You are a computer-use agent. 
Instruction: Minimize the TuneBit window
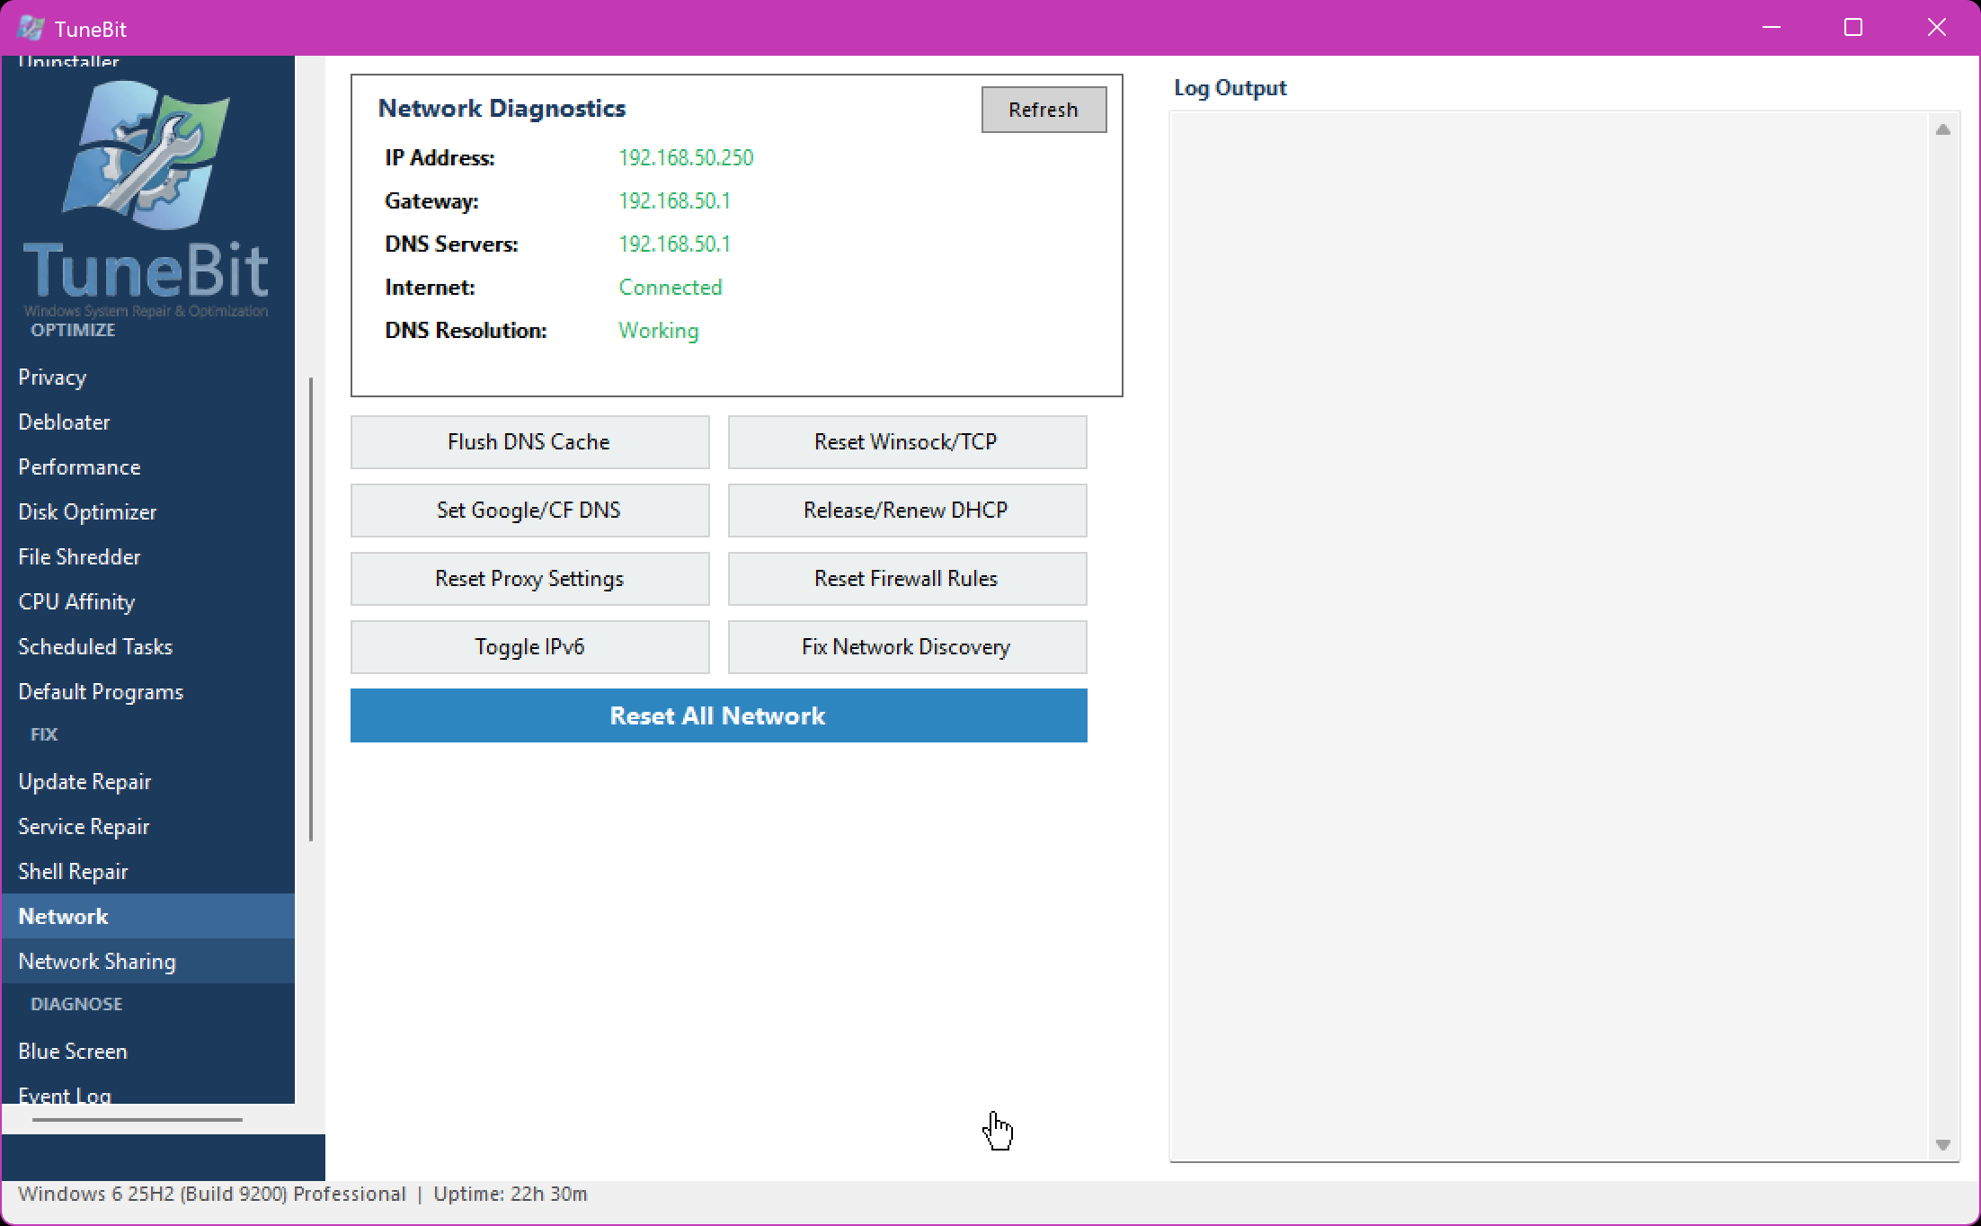(1772, 28)
